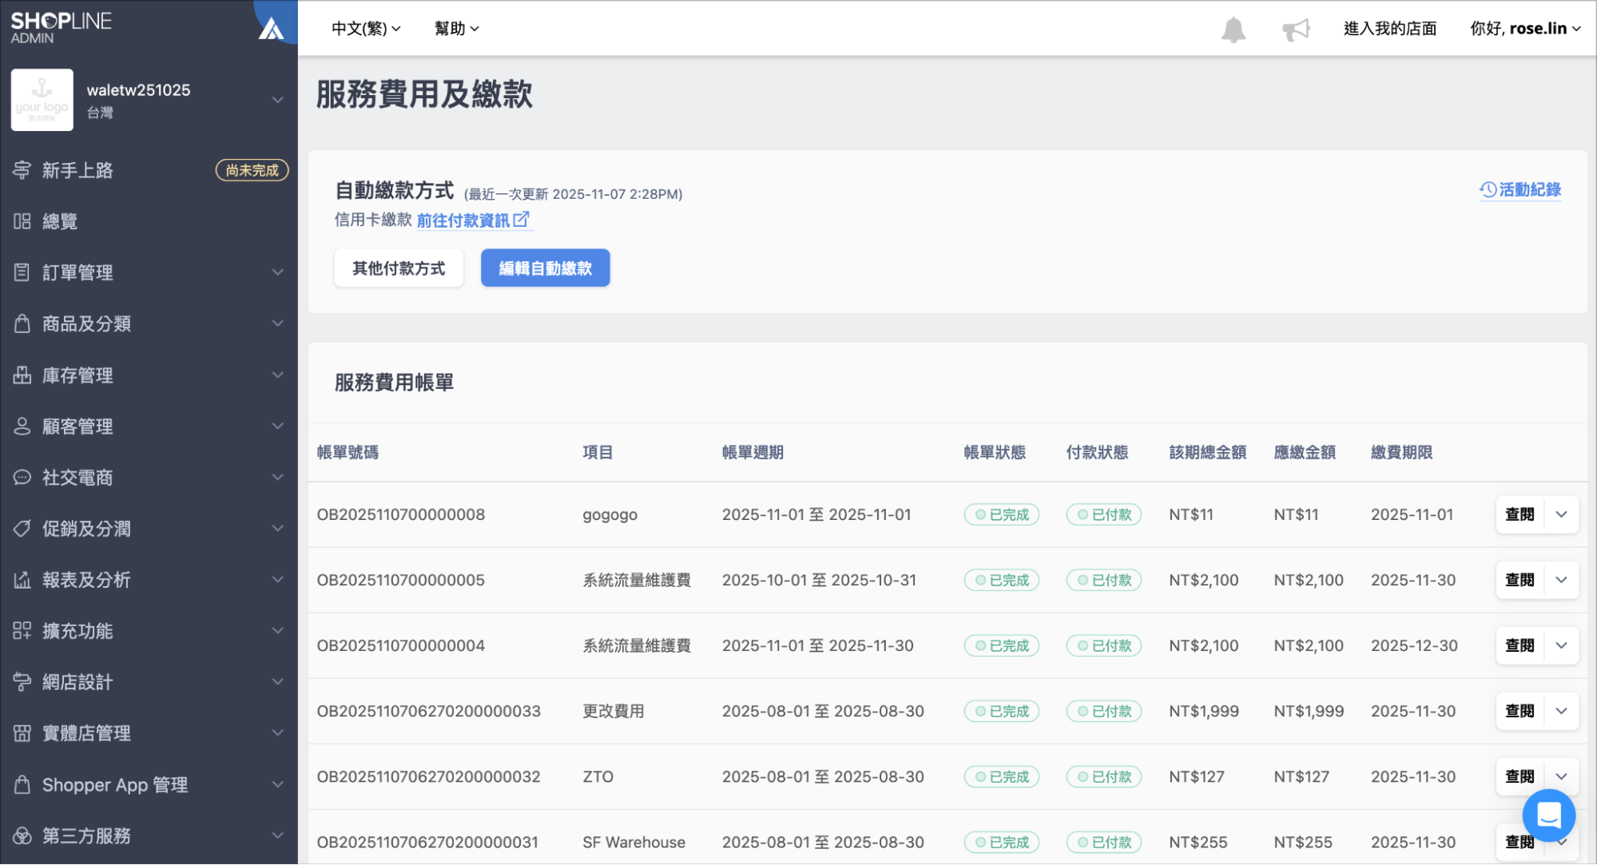Expand the 顧客管理 menu chevron
Viewport: 1597px width, 865px height.
point(277,426)
